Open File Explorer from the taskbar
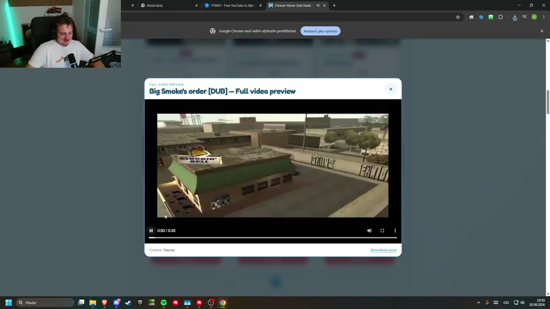550x309 pixels. tap(93, 303)
